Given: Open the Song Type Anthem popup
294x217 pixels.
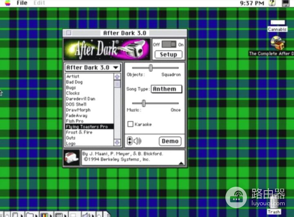Looking at the screenshot, I should pos(167,89).
